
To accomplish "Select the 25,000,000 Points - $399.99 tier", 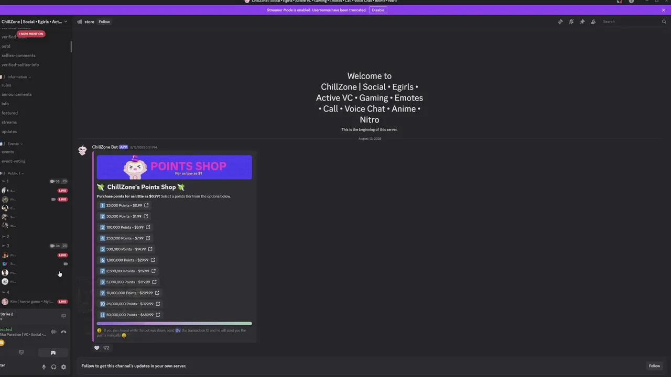I will pos(130,304).
